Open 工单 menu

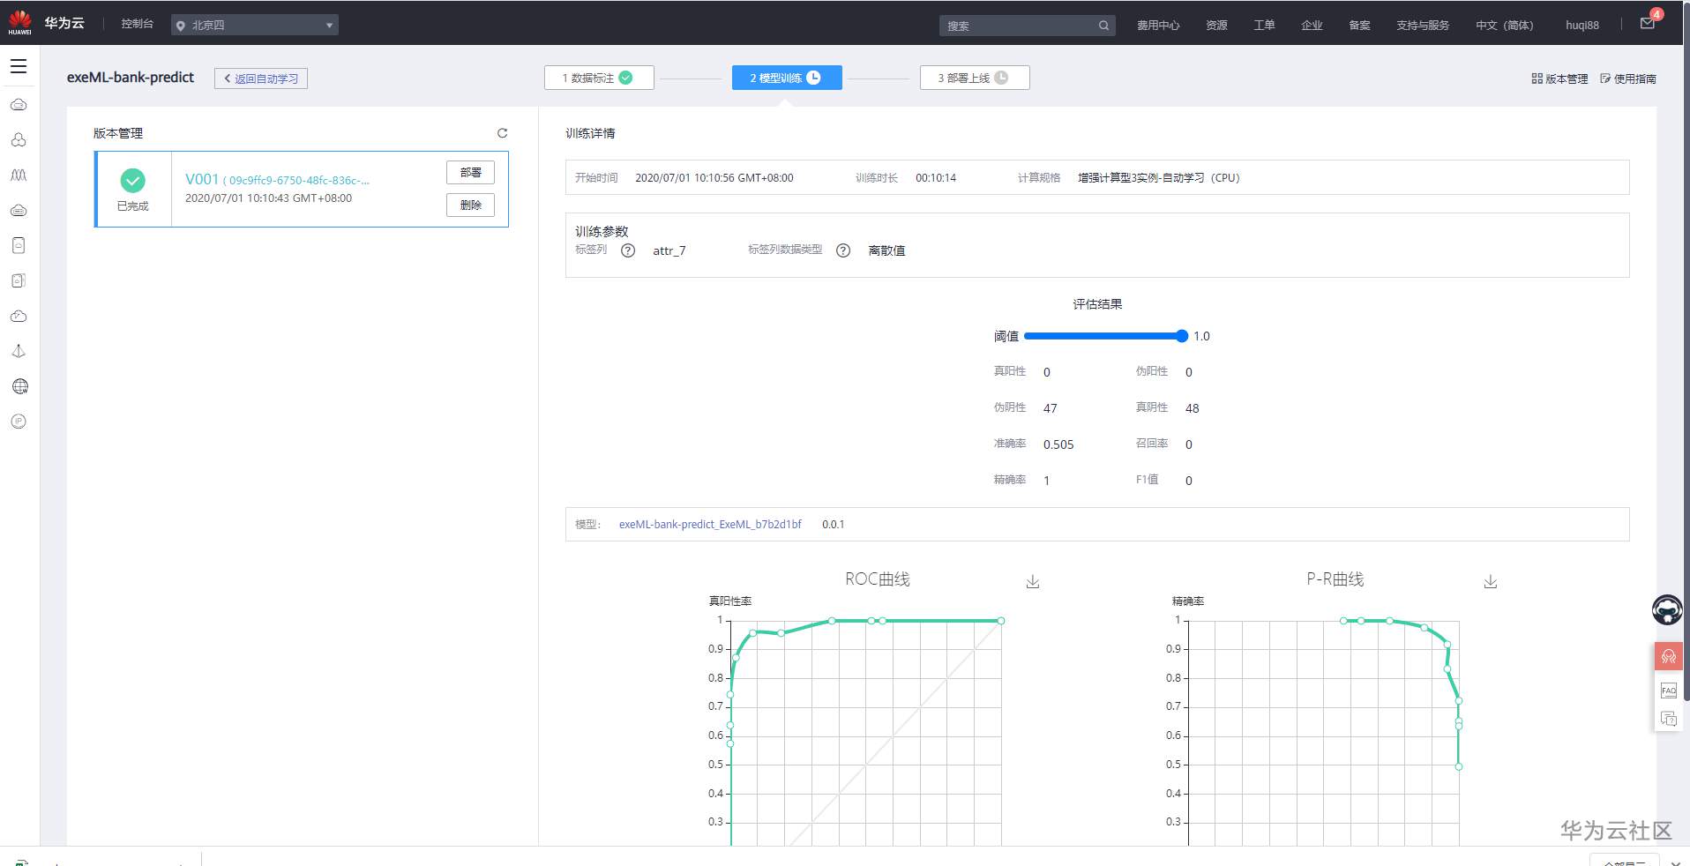(1264, 26)
